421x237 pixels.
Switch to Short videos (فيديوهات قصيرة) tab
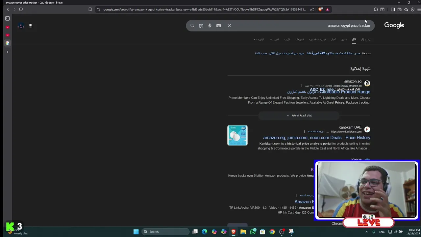click(317, 39)
